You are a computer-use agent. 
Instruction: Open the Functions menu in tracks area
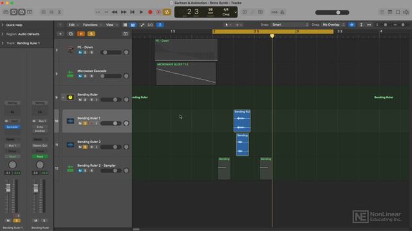[x=92, y=25]
